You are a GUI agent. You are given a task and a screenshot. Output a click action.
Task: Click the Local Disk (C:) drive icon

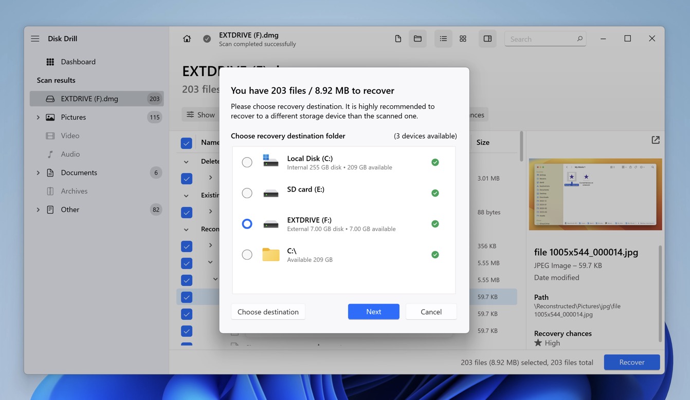pyautogui.click(x=270, y=161)
